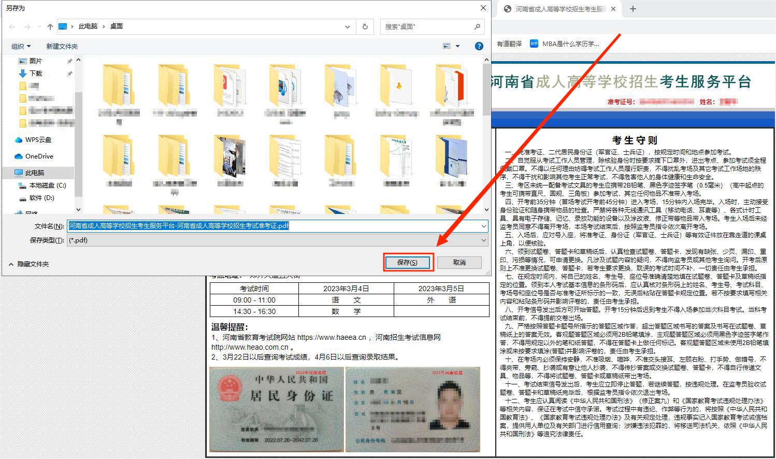Click the Refresh folder icon
This screenshot has height=459, width=776.
[x=365, y=26]
